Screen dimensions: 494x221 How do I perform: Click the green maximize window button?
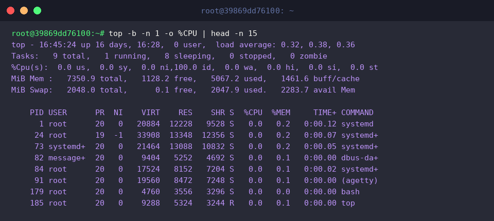pyautogui.click(x=37, y=11)
